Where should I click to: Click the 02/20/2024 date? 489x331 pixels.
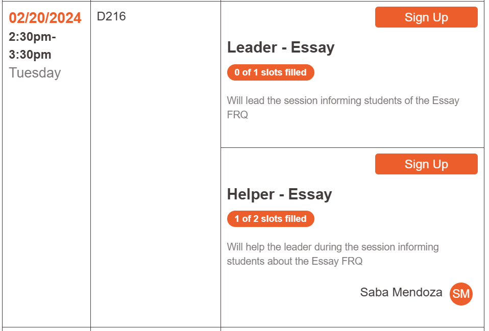coord(45,18)
